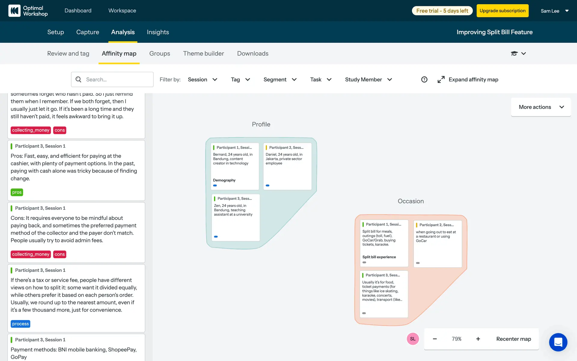Go to the Insights tab
Viewport: 577px width, 361px height.
tap(158, 32)
